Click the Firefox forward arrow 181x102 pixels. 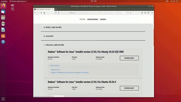tap(38, 13)
